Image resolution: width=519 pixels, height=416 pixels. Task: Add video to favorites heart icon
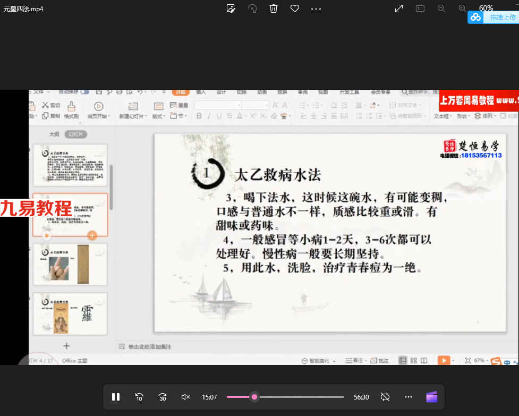[295, 9]
